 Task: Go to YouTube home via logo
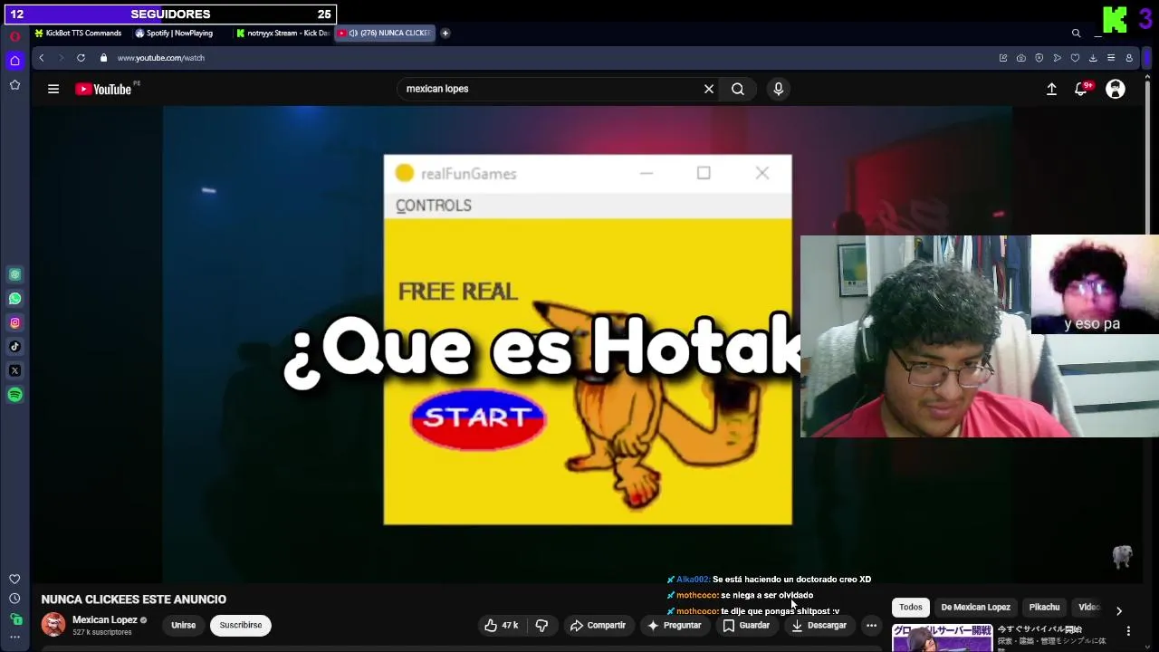coord(103,89)
